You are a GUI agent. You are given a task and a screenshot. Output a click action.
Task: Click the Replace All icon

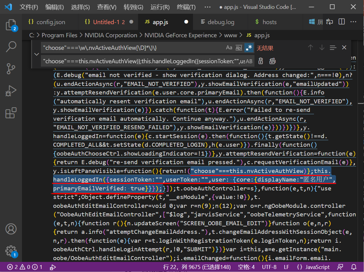(x=272, y=61)
